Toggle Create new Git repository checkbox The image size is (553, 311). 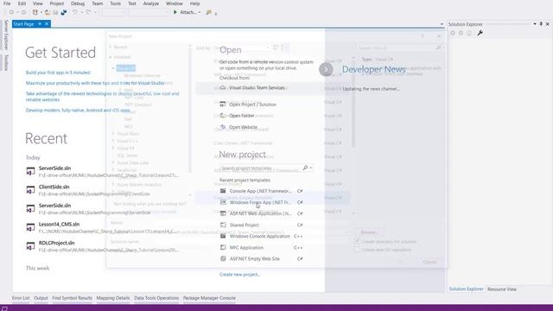357,250
